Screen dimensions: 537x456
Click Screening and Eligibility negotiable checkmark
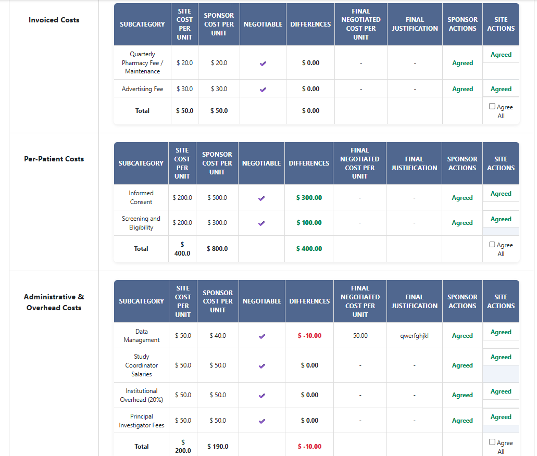point(261,223)
